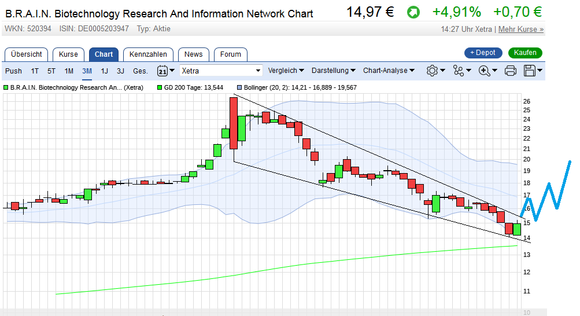The height and width of the screenshot is (316, 580).
Task: Print the chart via printer icon
Action: point(511,71)
